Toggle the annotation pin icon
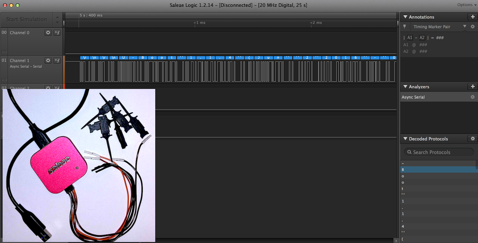Viewport: 478px width, 243px height. tap(405, 27)
